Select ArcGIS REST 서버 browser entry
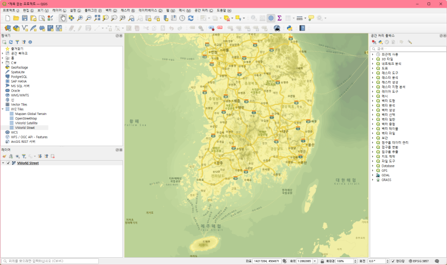This screenshot has width=447, height=265. click(x=23, y=142)
